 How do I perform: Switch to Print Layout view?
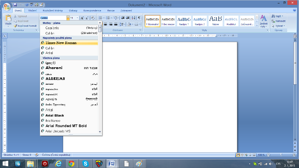point(238,155)
